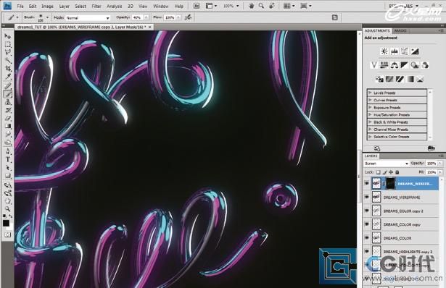
Task: Open the Filter menu
Action: click(96, 6)
